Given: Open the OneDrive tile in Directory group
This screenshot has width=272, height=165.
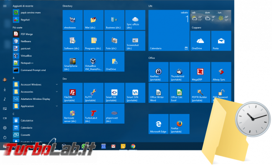Looking at the screenshot, I should pos(114,62).
